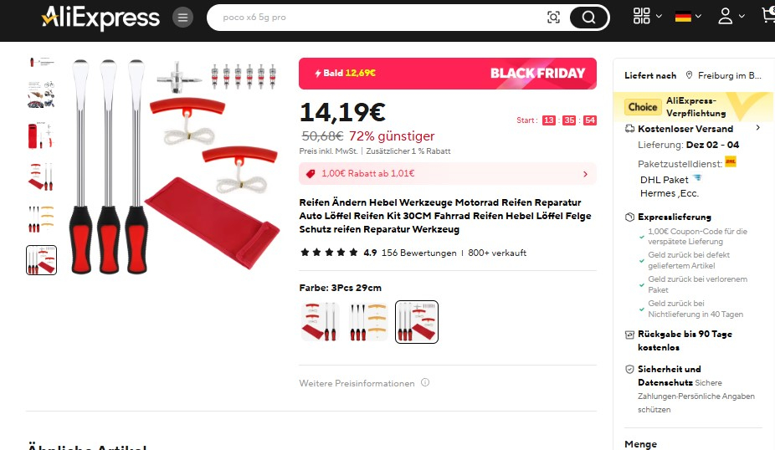Select the first color variant with two levers
This screenshot has height=450, width=775.
320,321
